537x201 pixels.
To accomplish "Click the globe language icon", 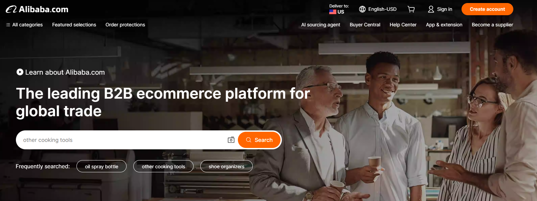I will coord(362,9).
